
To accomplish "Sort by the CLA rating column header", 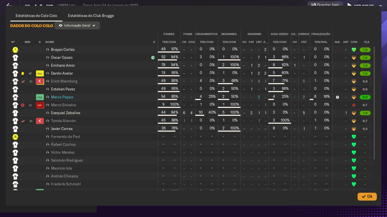I will point(367,42).
